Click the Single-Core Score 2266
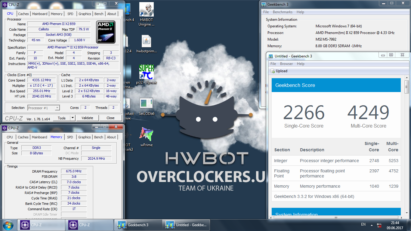The image size is (411, 231). click(304, 112)
